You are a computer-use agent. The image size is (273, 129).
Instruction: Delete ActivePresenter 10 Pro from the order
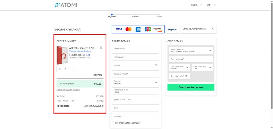pos(101,48)
